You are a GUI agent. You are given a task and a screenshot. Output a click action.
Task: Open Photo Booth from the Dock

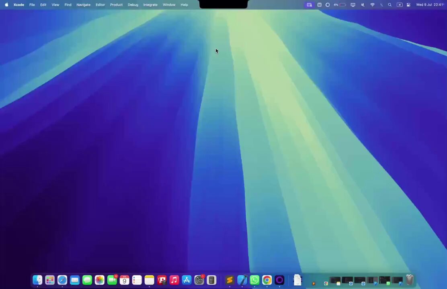162,280
